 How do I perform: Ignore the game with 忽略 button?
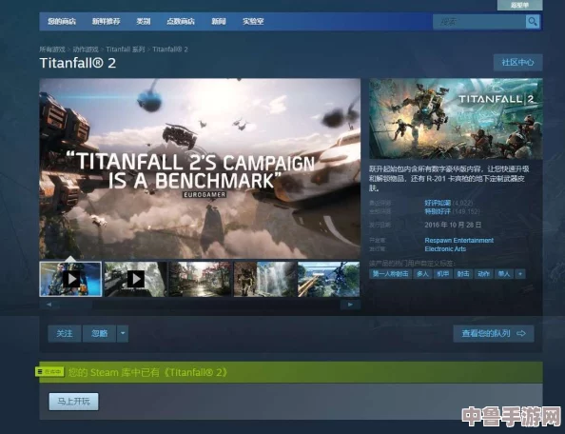click(x=100, y=333)
